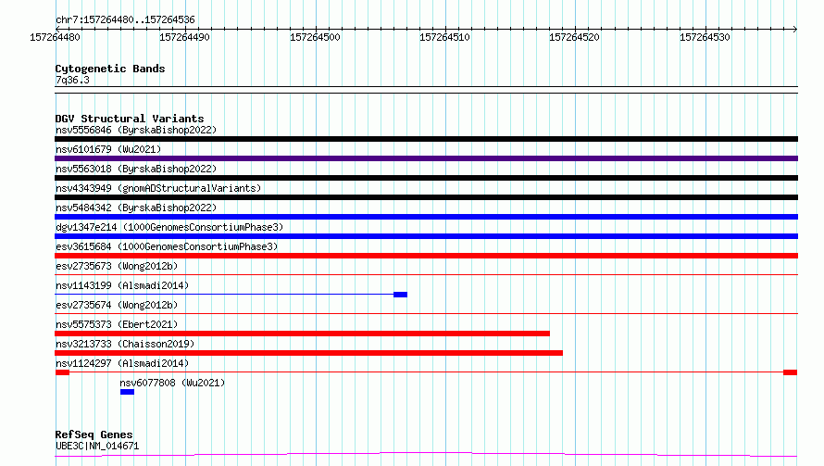Screen dimensions: 824x466
Task: Select the small blue nsv6077808 variant block
Action: [x=127, y=392]
